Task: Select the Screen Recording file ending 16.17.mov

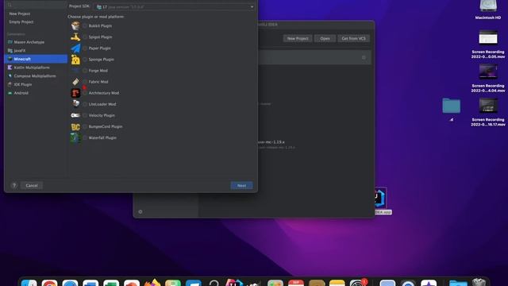Action: click(488, 113)
